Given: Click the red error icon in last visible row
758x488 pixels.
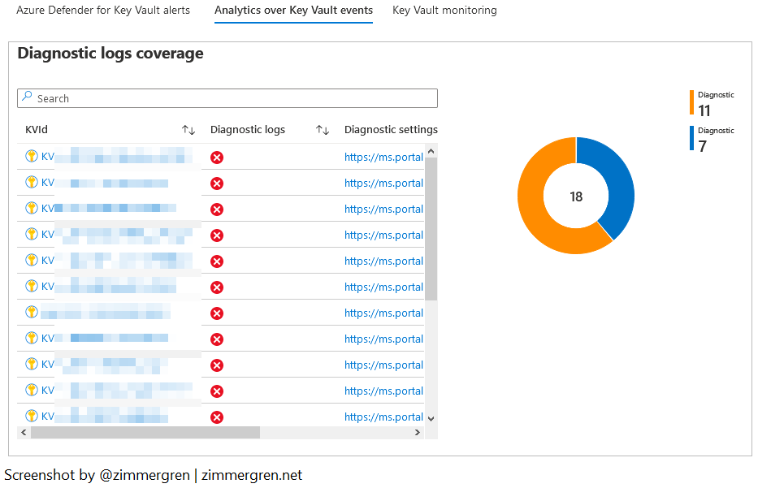Looking at the screenshot, I should click(217, 417).
